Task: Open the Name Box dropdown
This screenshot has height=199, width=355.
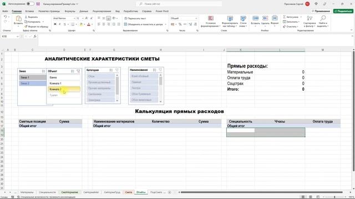Action: tap(17, 36)
